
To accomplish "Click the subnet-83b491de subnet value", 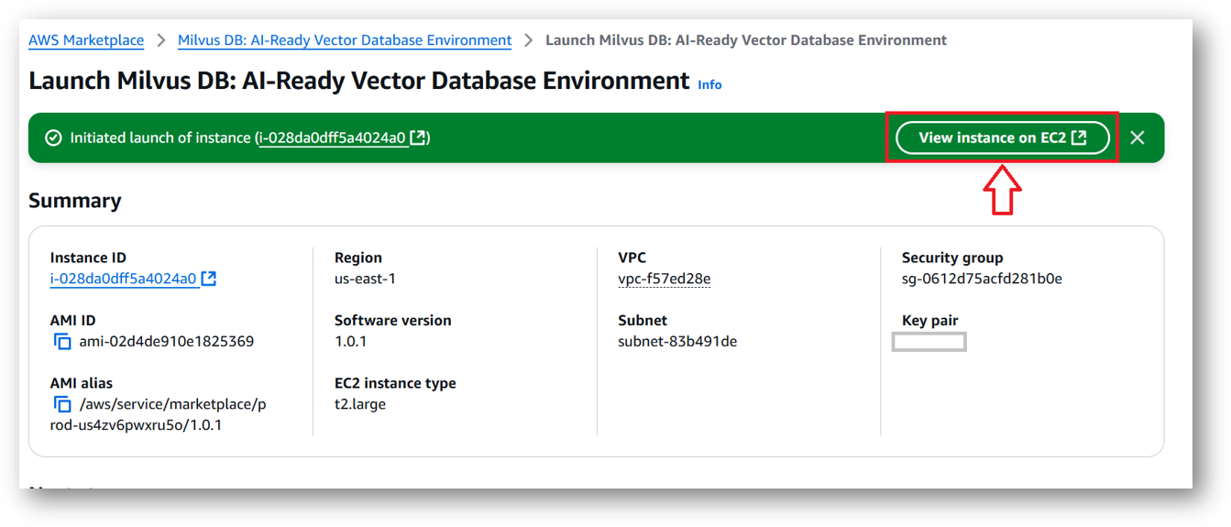I will (x=677, y=342).
